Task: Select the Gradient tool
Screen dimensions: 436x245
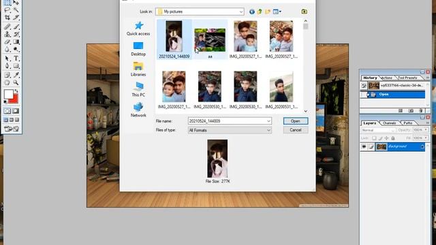Action: coord(16,42)
